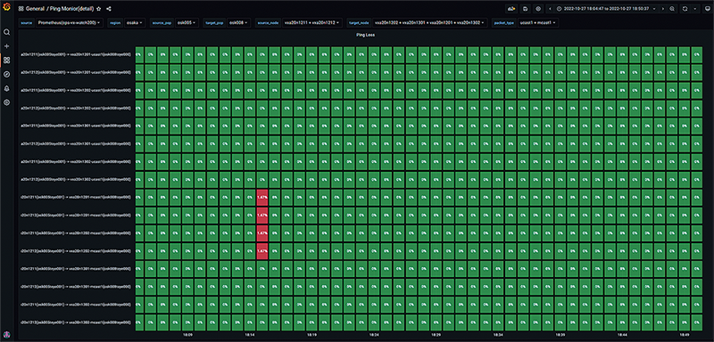The width and height of the screenshot is (714, 342).
Task: Click the create plus icon in sidebar
Action: click(x=6, y=46)
